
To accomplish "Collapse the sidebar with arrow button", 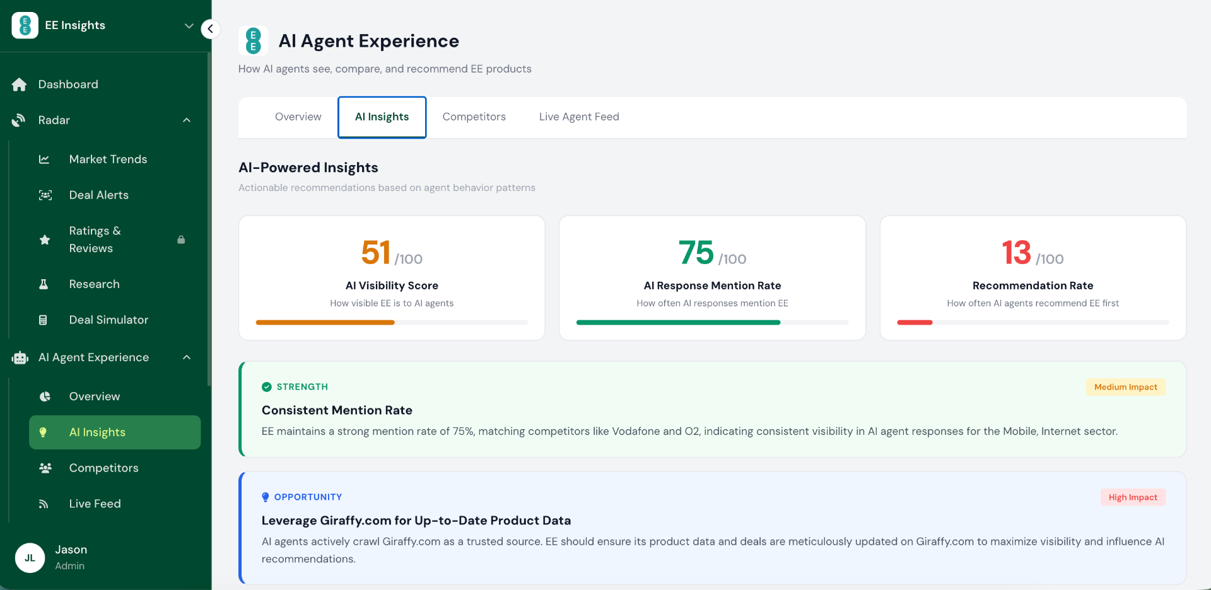I will pos(210,29).
